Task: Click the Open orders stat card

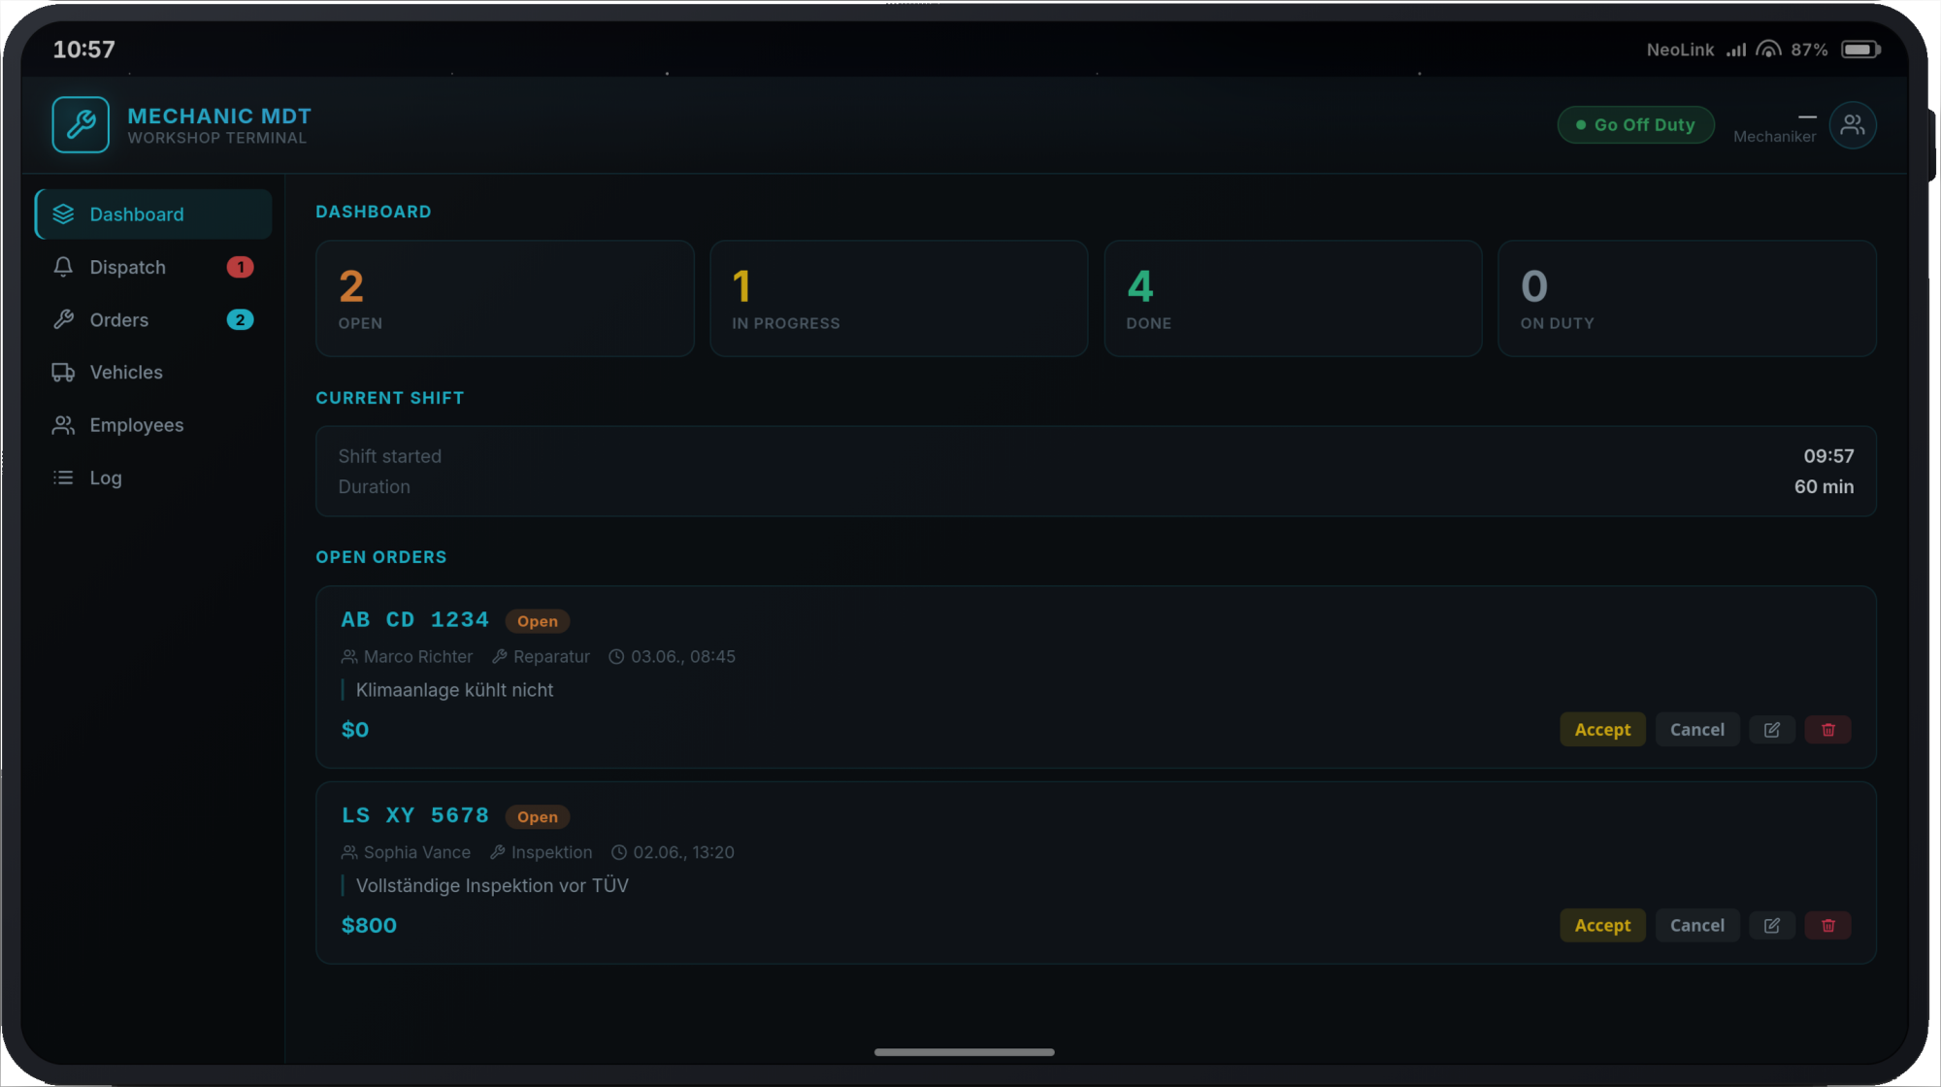Action: (505, 299)
